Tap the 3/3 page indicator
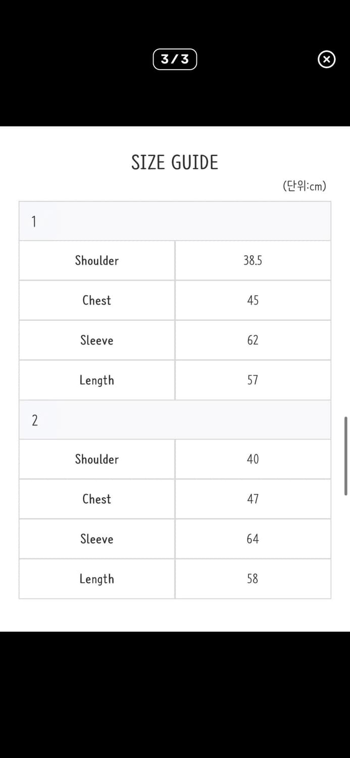 (x=175, y=60)
